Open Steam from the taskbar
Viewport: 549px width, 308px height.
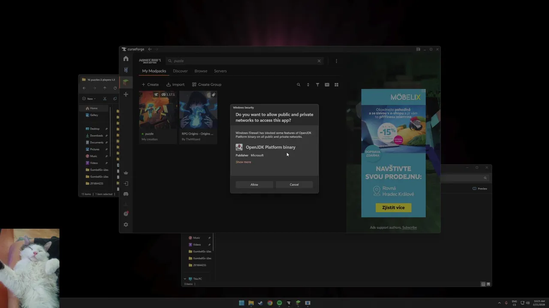tap(260, 303)
